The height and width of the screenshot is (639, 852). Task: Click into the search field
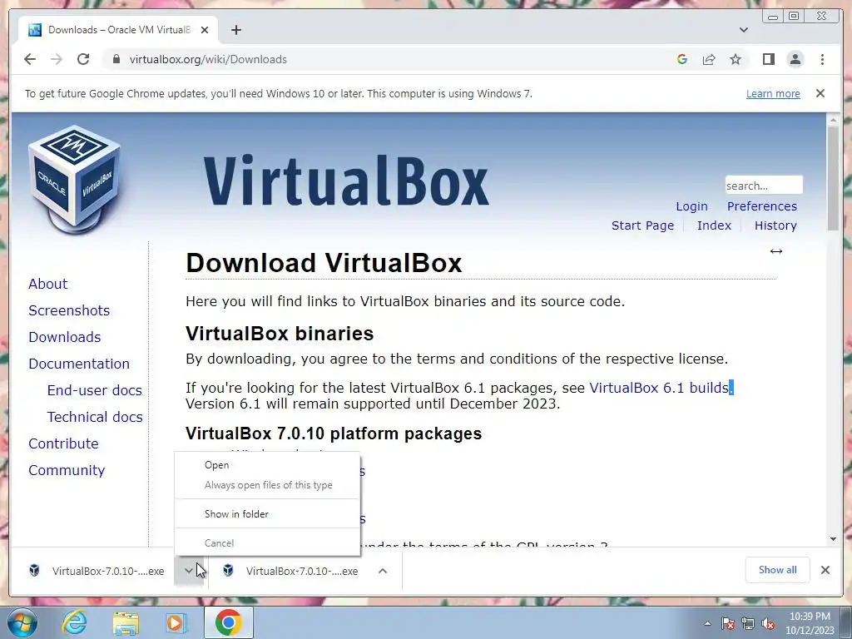click(764, 186)
